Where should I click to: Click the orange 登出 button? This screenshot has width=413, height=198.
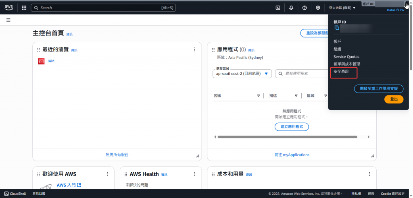tap(394, 99)
